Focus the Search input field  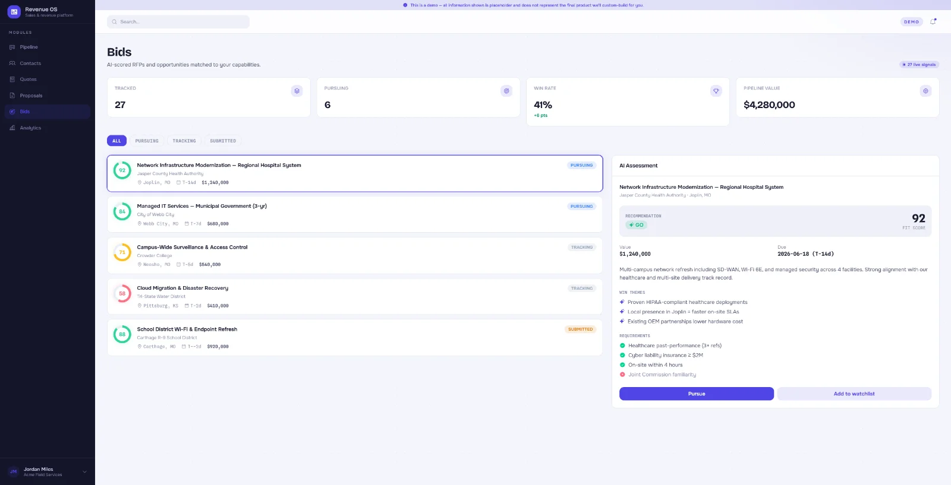(178, 22)
